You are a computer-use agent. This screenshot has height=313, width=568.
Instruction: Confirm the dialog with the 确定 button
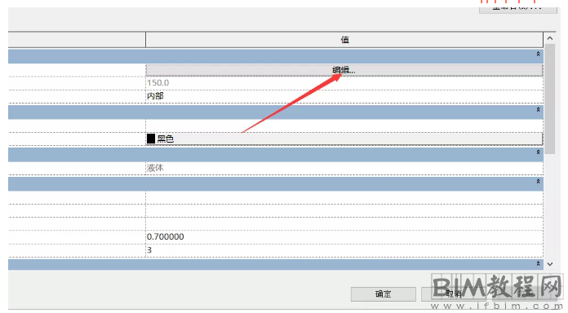pyautogui.click(x=384, y=293)
